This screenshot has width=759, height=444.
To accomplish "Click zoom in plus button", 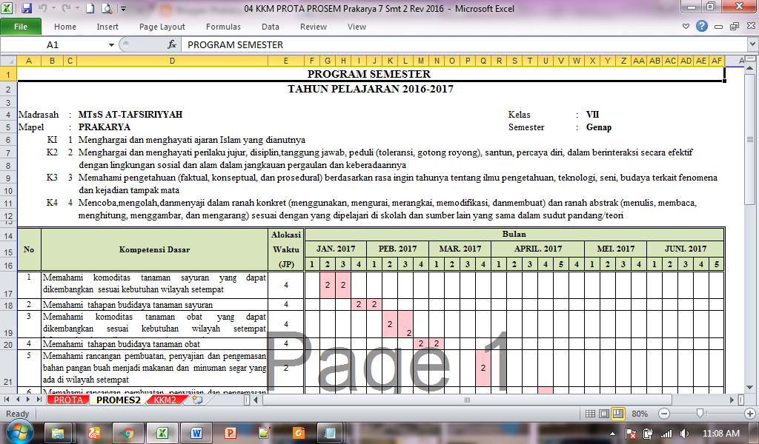I will (x=750, y=414).
